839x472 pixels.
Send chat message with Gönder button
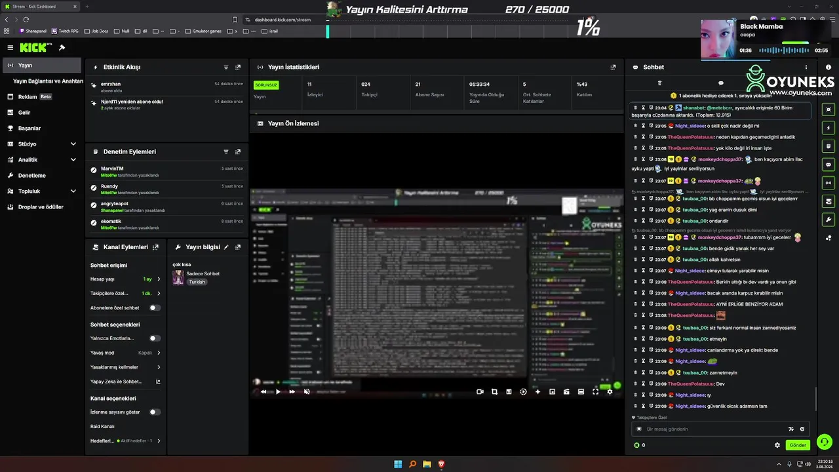798,445
